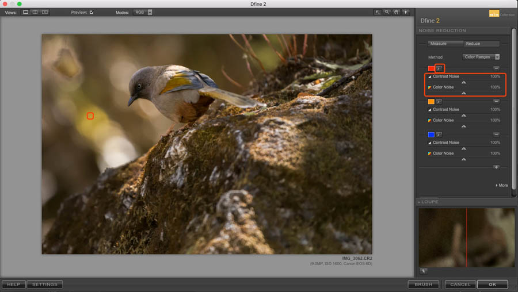Select the Pan hand tool
This screenshot has width=518, height=292.
[396, 12]
